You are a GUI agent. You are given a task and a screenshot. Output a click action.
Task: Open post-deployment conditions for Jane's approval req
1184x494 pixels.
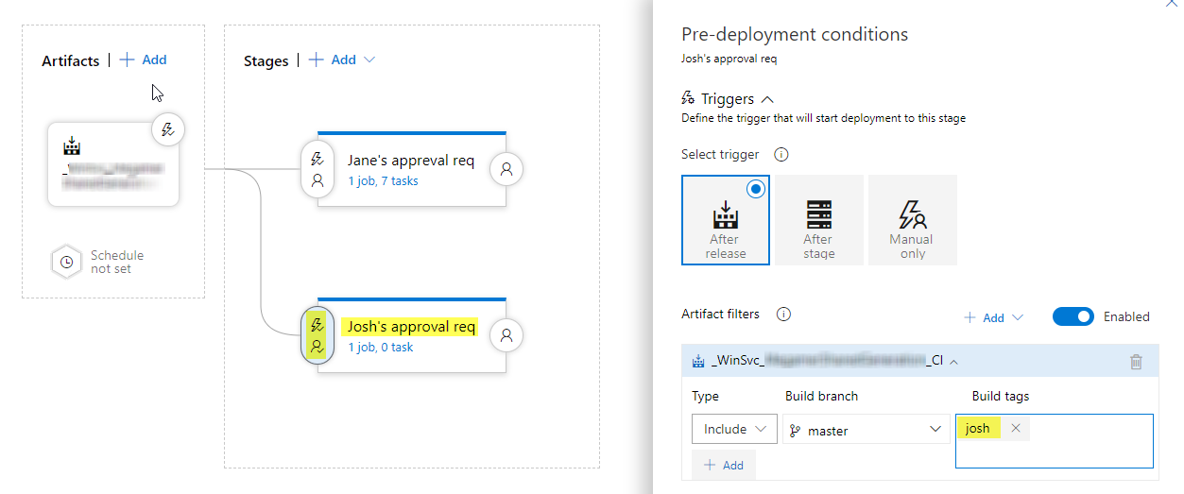pyautogui.click(x=506, y=169)
